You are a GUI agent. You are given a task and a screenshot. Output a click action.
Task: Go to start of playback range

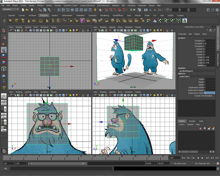(184, 158)
